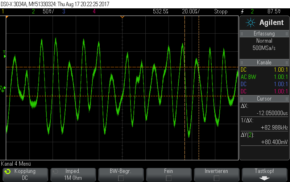
Task: Select the trigger level marker T arrow
Action: (4, 54)
